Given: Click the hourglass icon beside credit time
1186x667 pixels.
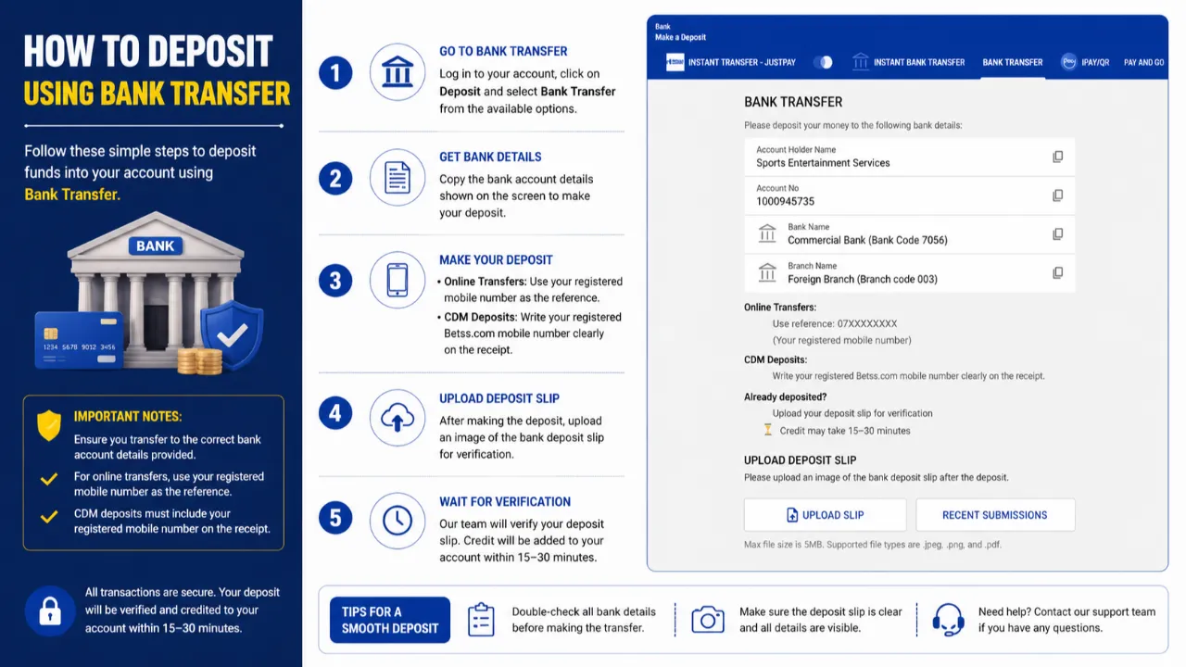Looking at the screenshot, I should [767, 430].
